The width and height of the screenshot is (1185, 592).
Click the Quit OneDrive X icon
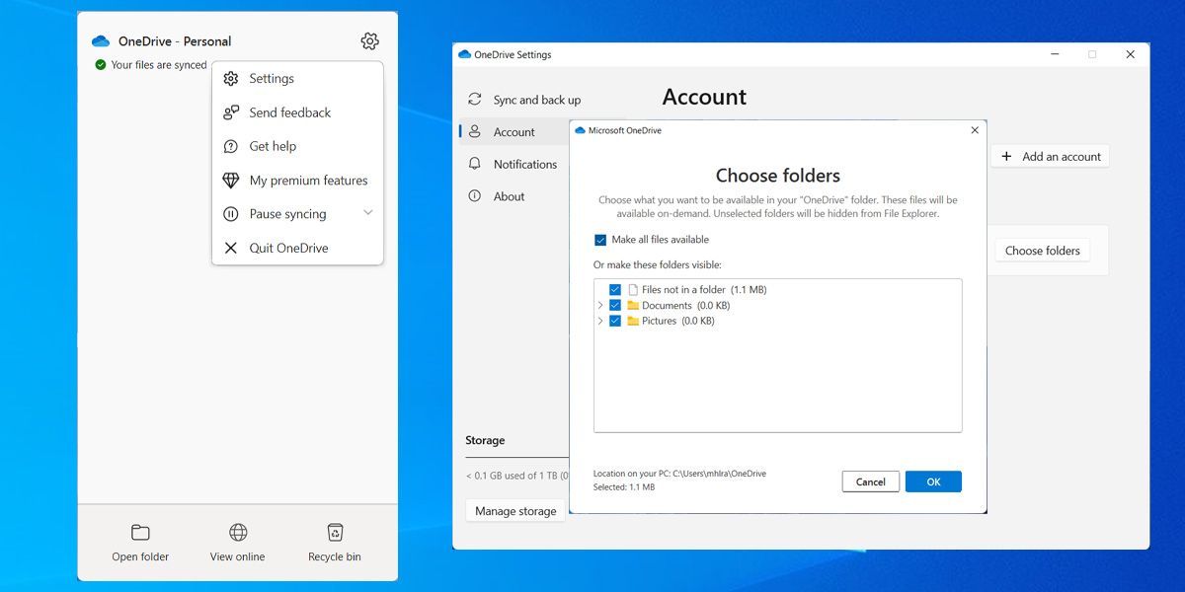click(x=231, y=248)
